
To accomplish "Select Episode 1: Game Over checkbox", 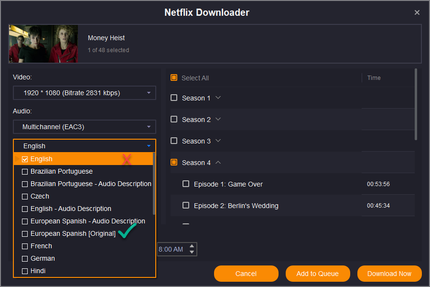I will [186, 184].
